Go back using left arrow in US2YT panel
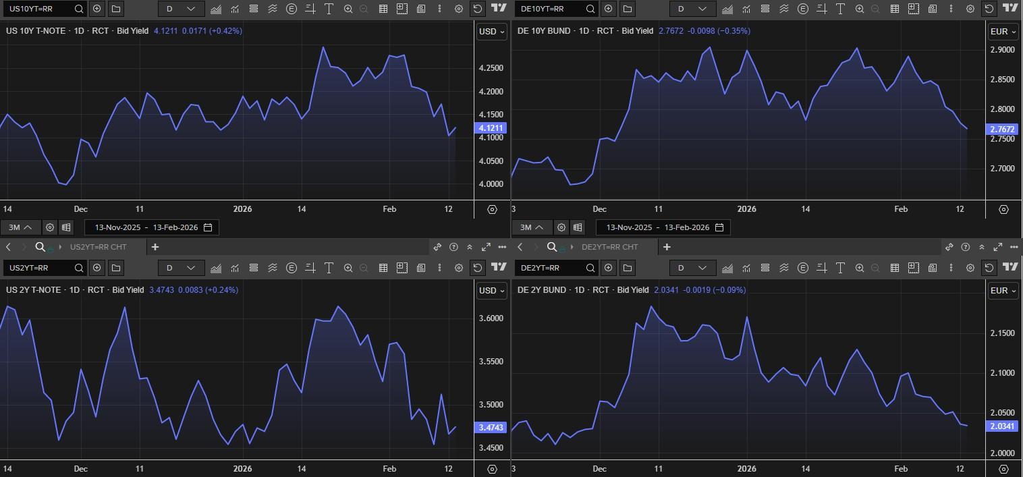 point(9,247)
